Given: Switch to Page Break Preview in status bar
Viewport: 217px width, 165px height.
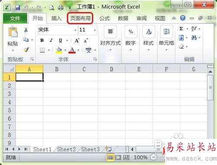Looking at the screenshot, I should pyautogui.click(x=126, y=157).
